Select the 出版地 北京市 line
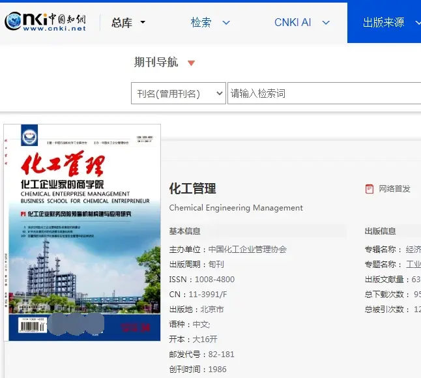 [x=197, y=310]
